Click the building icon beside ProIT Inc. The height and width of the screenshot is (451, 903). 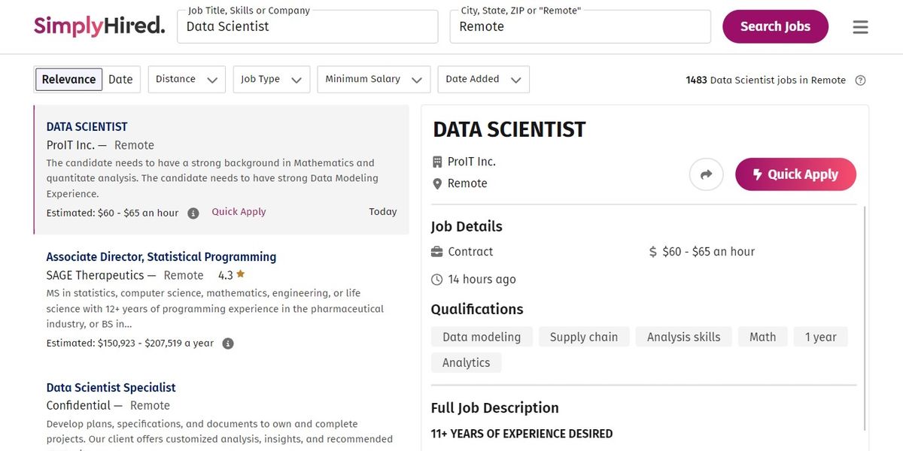(437, 162)
